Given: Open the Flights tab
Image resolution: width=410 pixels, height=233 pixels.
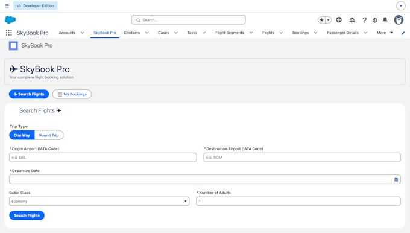Looking at the screenshot, I should (x=268, y=33).
